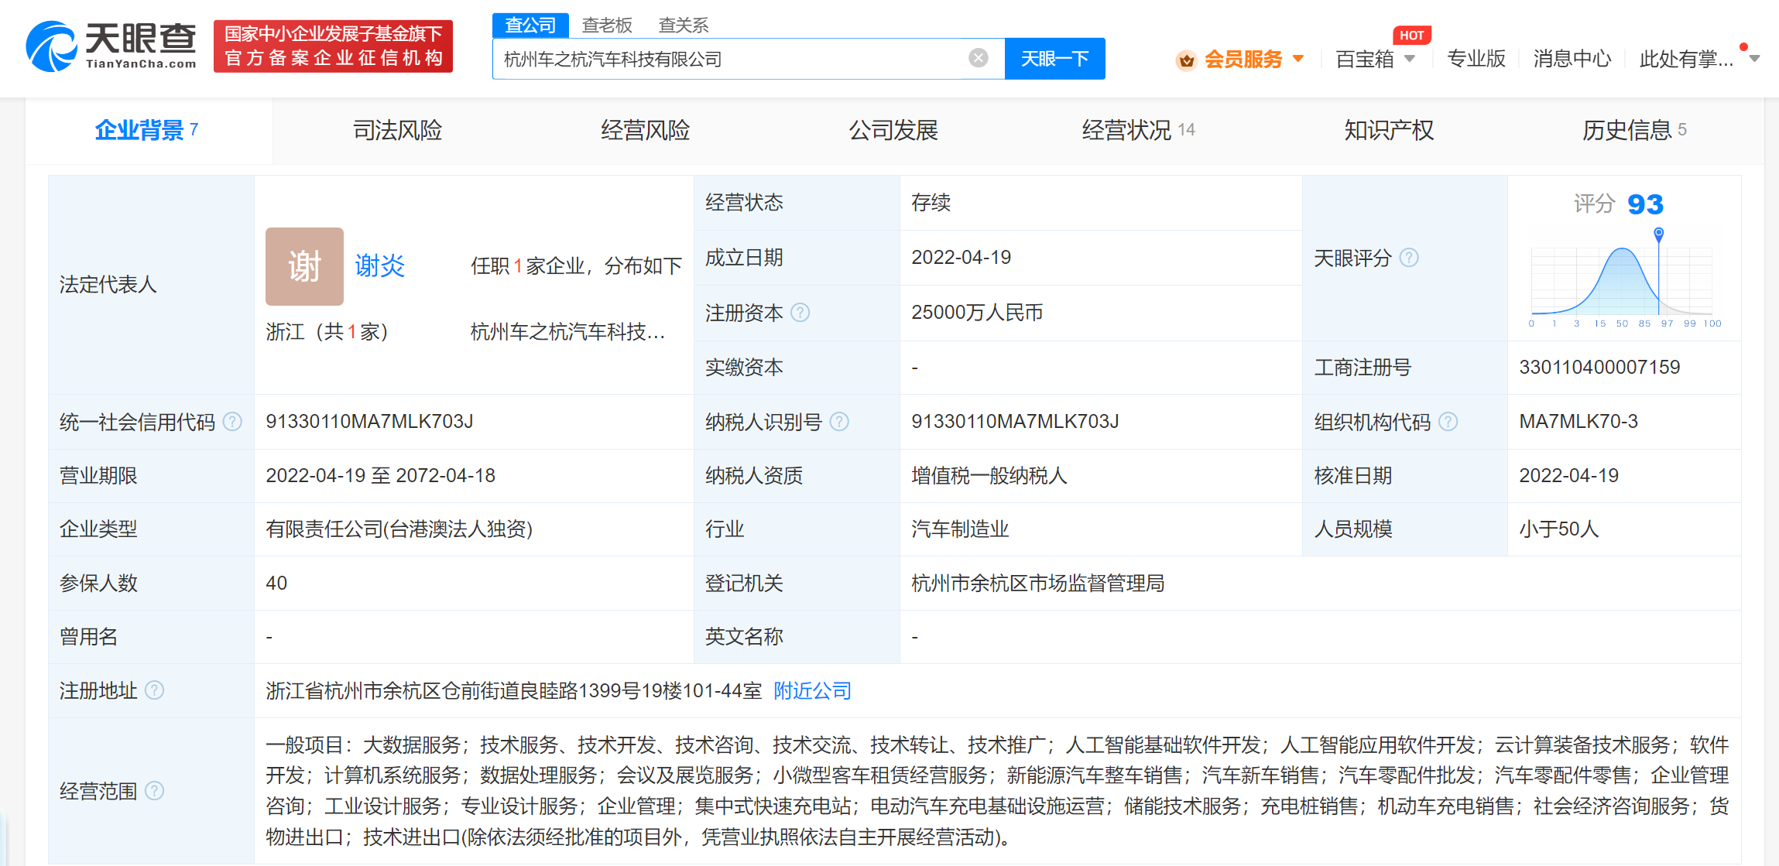The width and height of the screenshot is (1779, 866).
Task: Clear the search box with the X icon
Action: 979,58
